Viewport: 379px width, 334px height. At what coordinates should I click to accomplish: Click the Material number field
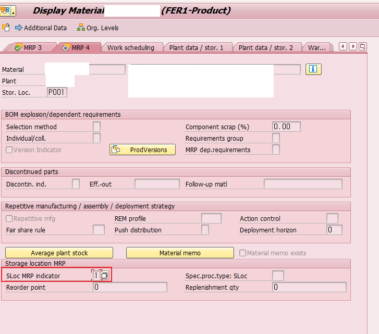(x=85, y=69)
